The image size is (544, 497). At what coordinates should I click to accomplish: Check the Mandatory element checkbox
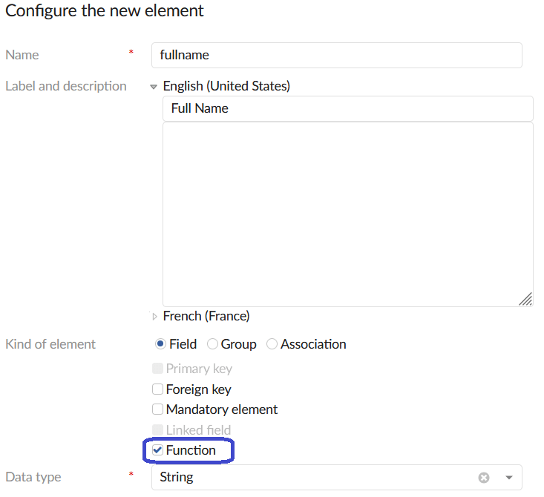(157, 409)
